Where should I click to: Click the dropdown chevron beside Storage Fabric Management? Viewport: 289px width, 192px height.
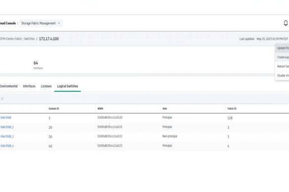click(x=59, y=23)
